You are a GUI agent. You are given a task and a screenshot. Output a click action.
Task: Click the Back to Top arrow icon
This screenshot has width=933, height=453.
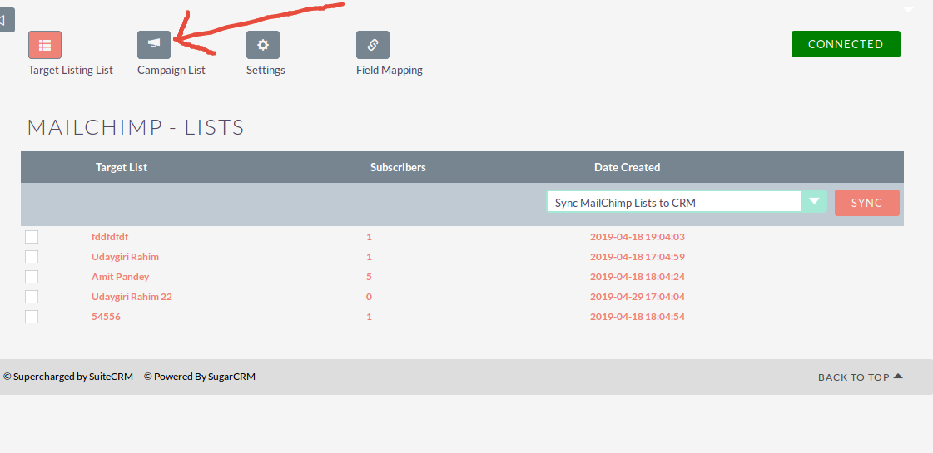tap(899, 376)
